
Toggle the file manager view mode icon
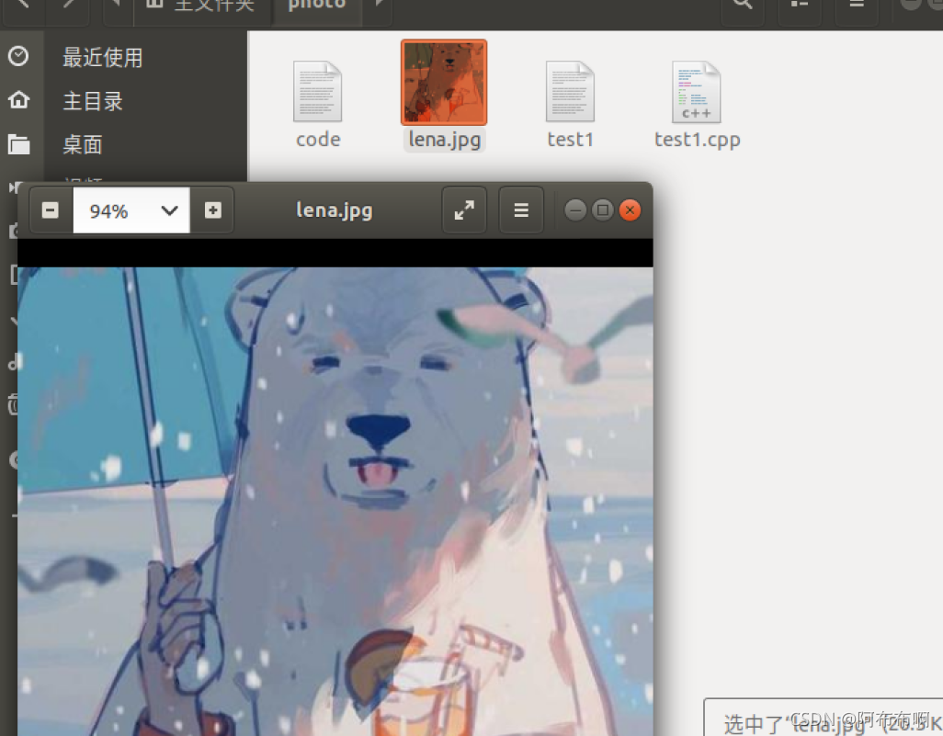coord(800,5)
